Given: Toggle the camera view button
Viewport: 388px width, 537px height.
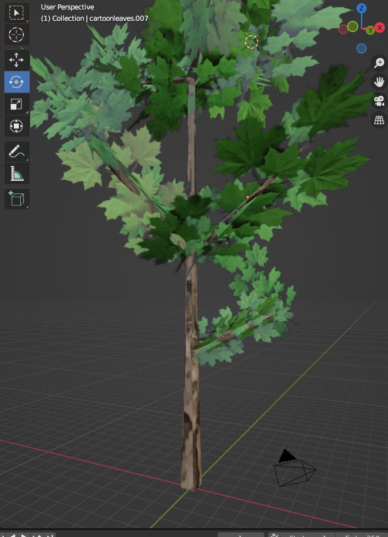Looking at the screenshot, I should [x=379, y=101].
